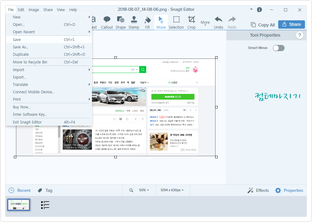
Task: Choose Open... from File menu
Action: click(x=49, y=25)
